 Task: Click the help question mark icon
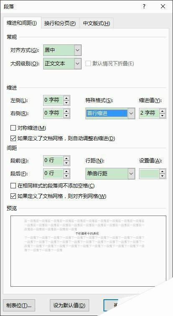144,6
